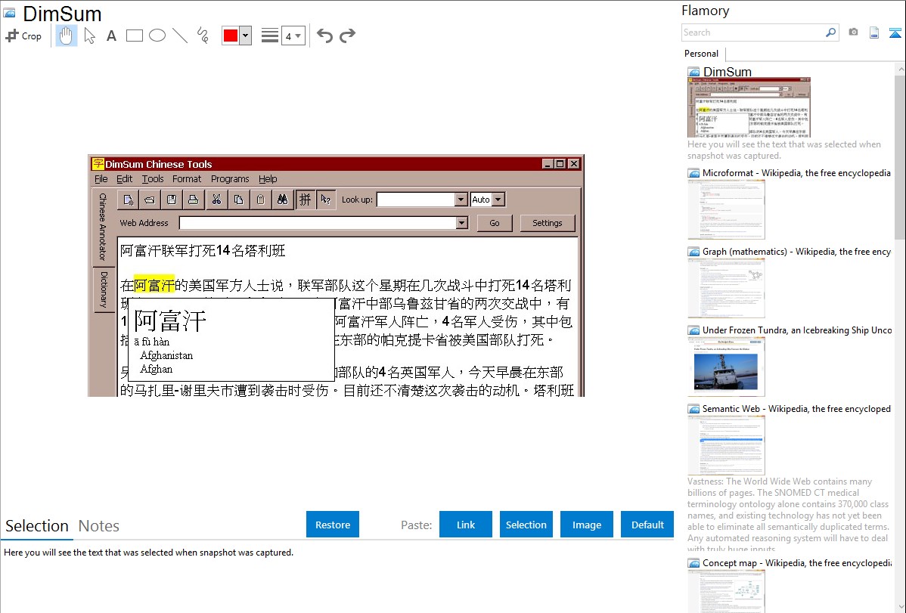This screenshot has width=906, height=613.
Task: Open the Programs menu in DimSum
Action: click(230, 179)
